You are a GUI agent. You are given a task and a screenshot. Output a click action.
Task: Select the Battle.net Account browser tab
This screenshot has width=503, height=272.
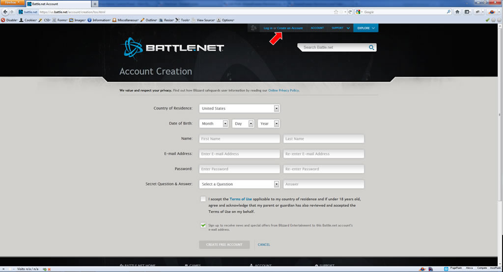[58, 4]
